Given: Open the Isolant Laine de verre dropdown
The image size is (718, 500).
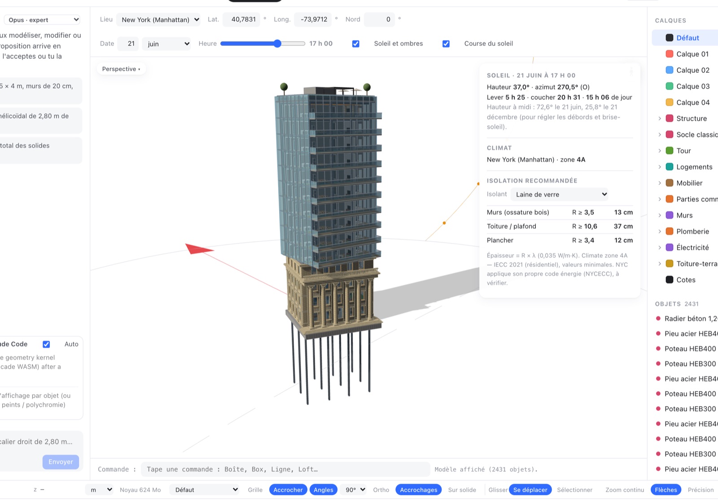Looking at the screenshot, I should pyautogui.click(x=559, y=194).
